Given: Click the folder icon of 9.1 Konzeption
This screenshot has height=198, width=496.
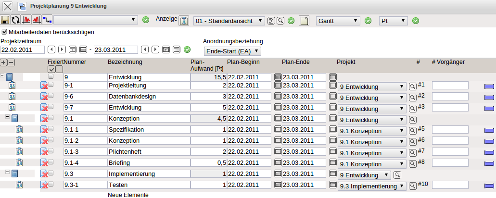Looking at the screenshot, I should (15, 118).
